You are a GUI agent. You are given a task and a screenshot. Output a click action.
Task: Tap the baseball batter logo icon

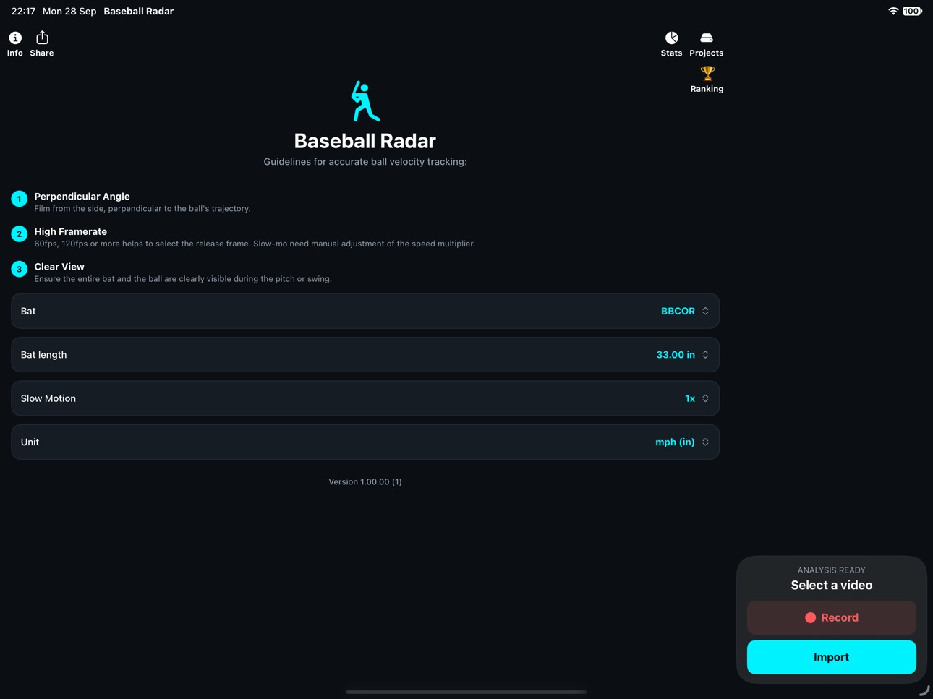coord(365,101)
